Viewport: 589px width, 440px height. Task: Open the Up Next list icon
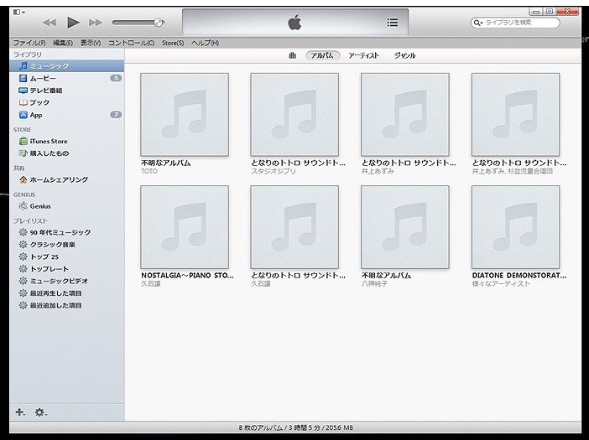[393, 23]
